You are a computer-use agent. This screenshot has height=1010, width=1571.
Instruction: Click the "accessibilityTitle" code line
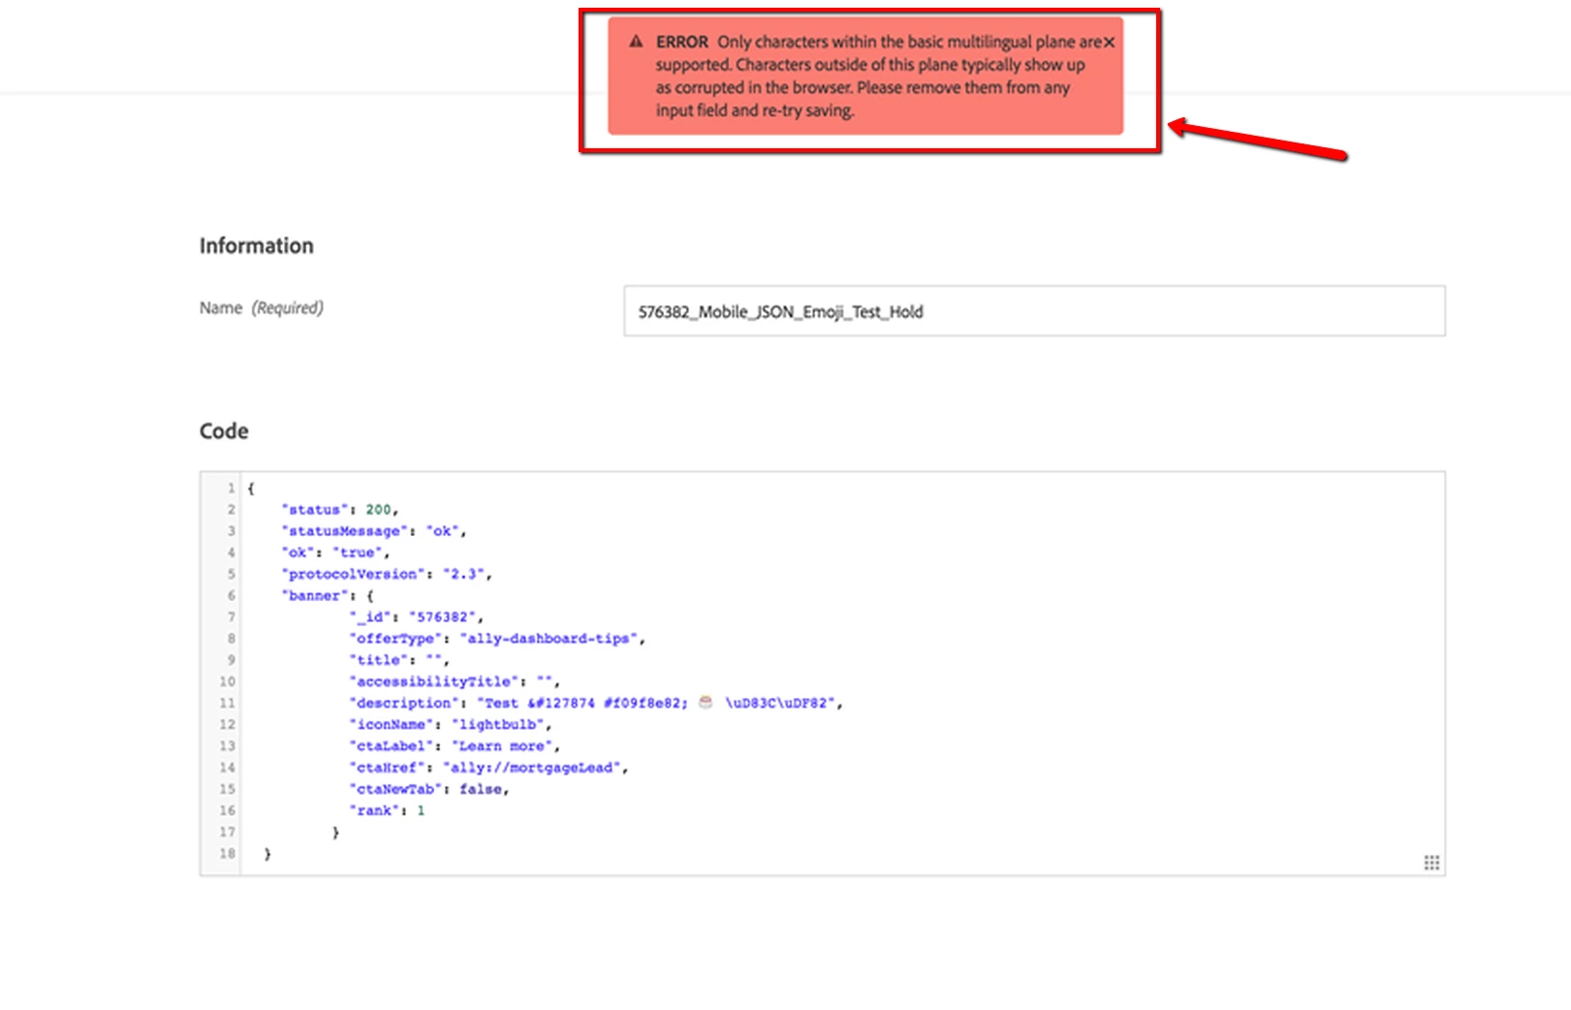(455, 681)
